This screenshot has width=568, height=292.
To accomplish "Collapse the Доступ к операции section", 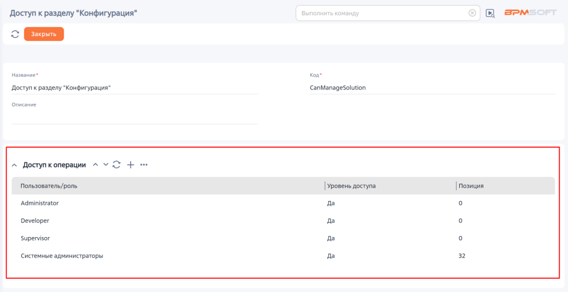I will click(14, 165).
